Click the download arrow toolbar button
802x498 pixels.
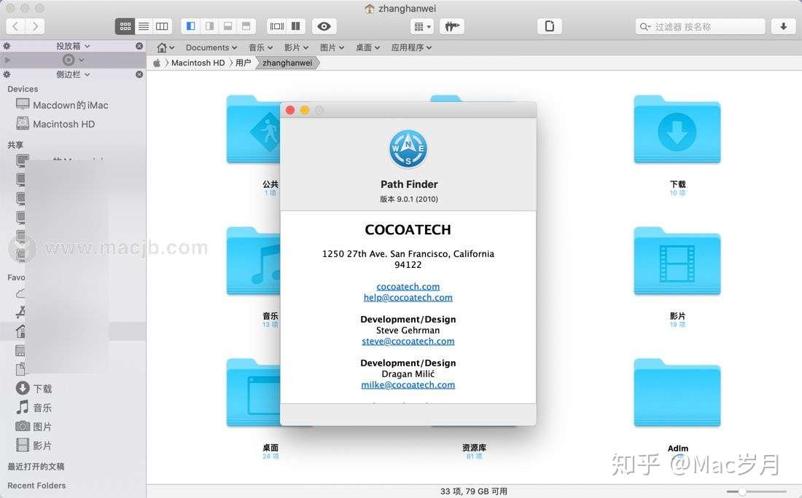(783, 26)
